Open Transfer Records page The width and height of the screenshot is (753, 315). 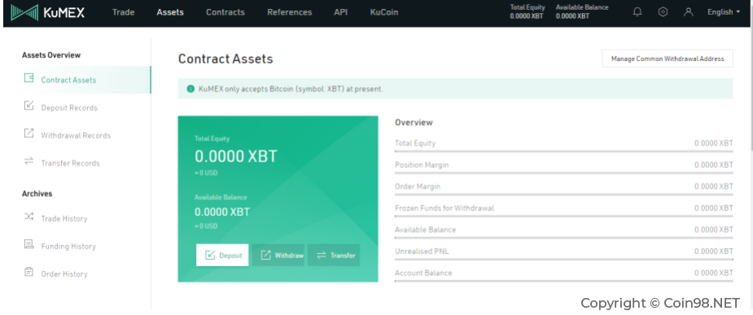(x=70, y=163)
